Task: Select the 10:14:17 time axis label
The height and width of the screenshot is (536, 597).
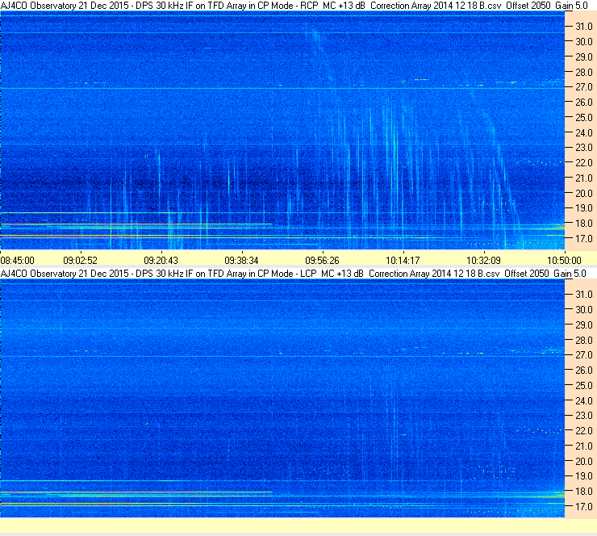Action: (x=403, y=261)
